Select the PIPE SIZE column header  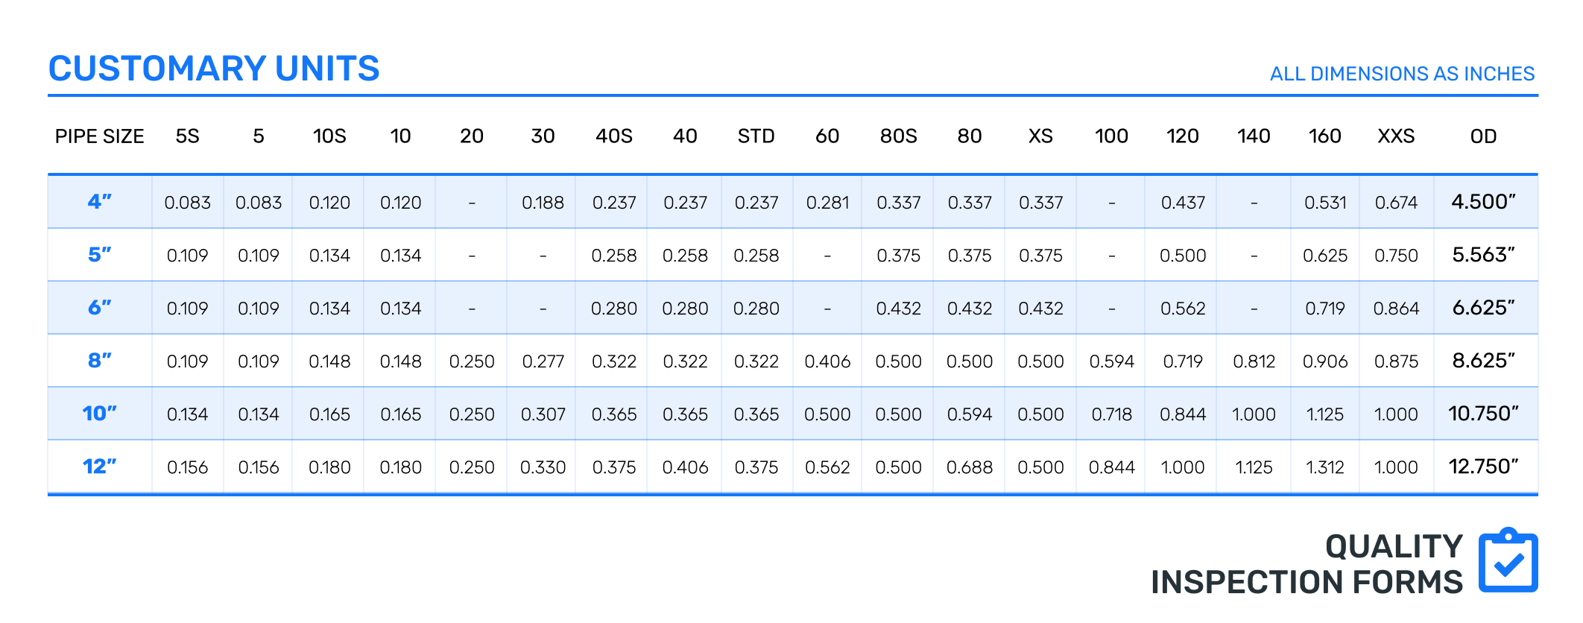click(x=100, y=136)
